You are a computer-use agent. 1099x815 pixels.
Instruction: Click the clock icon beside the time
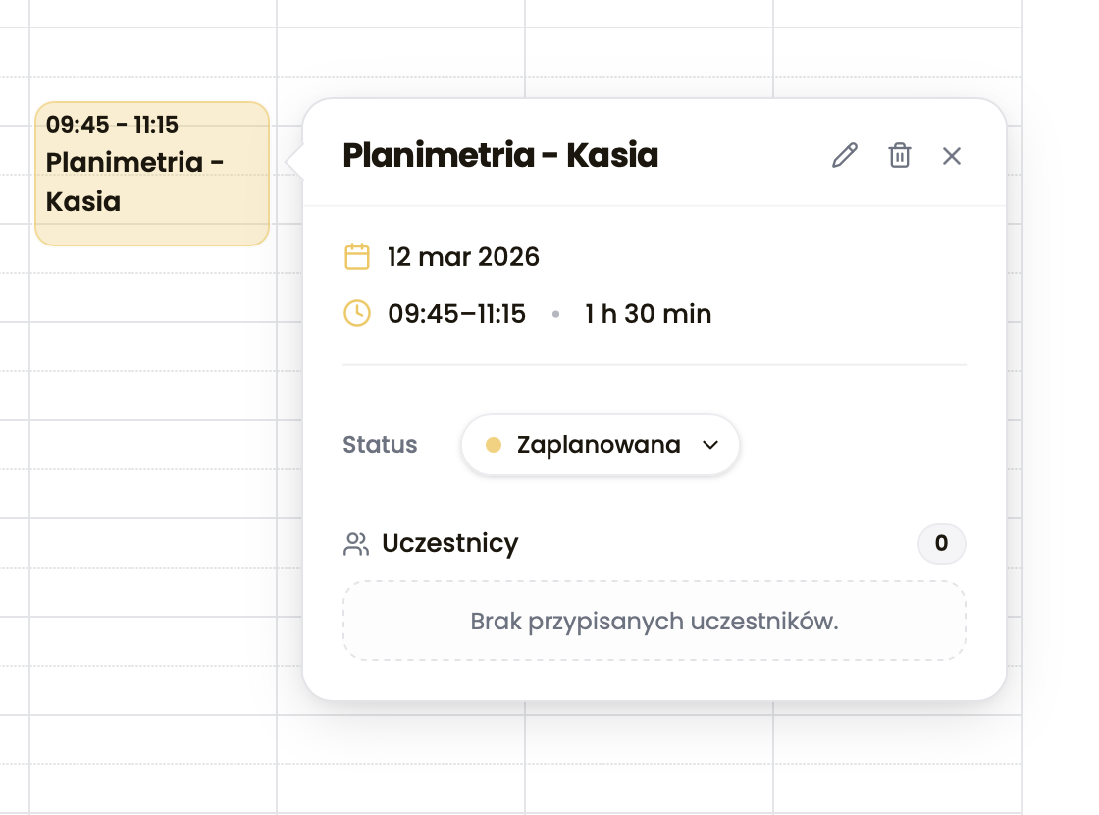coord(356,313)
